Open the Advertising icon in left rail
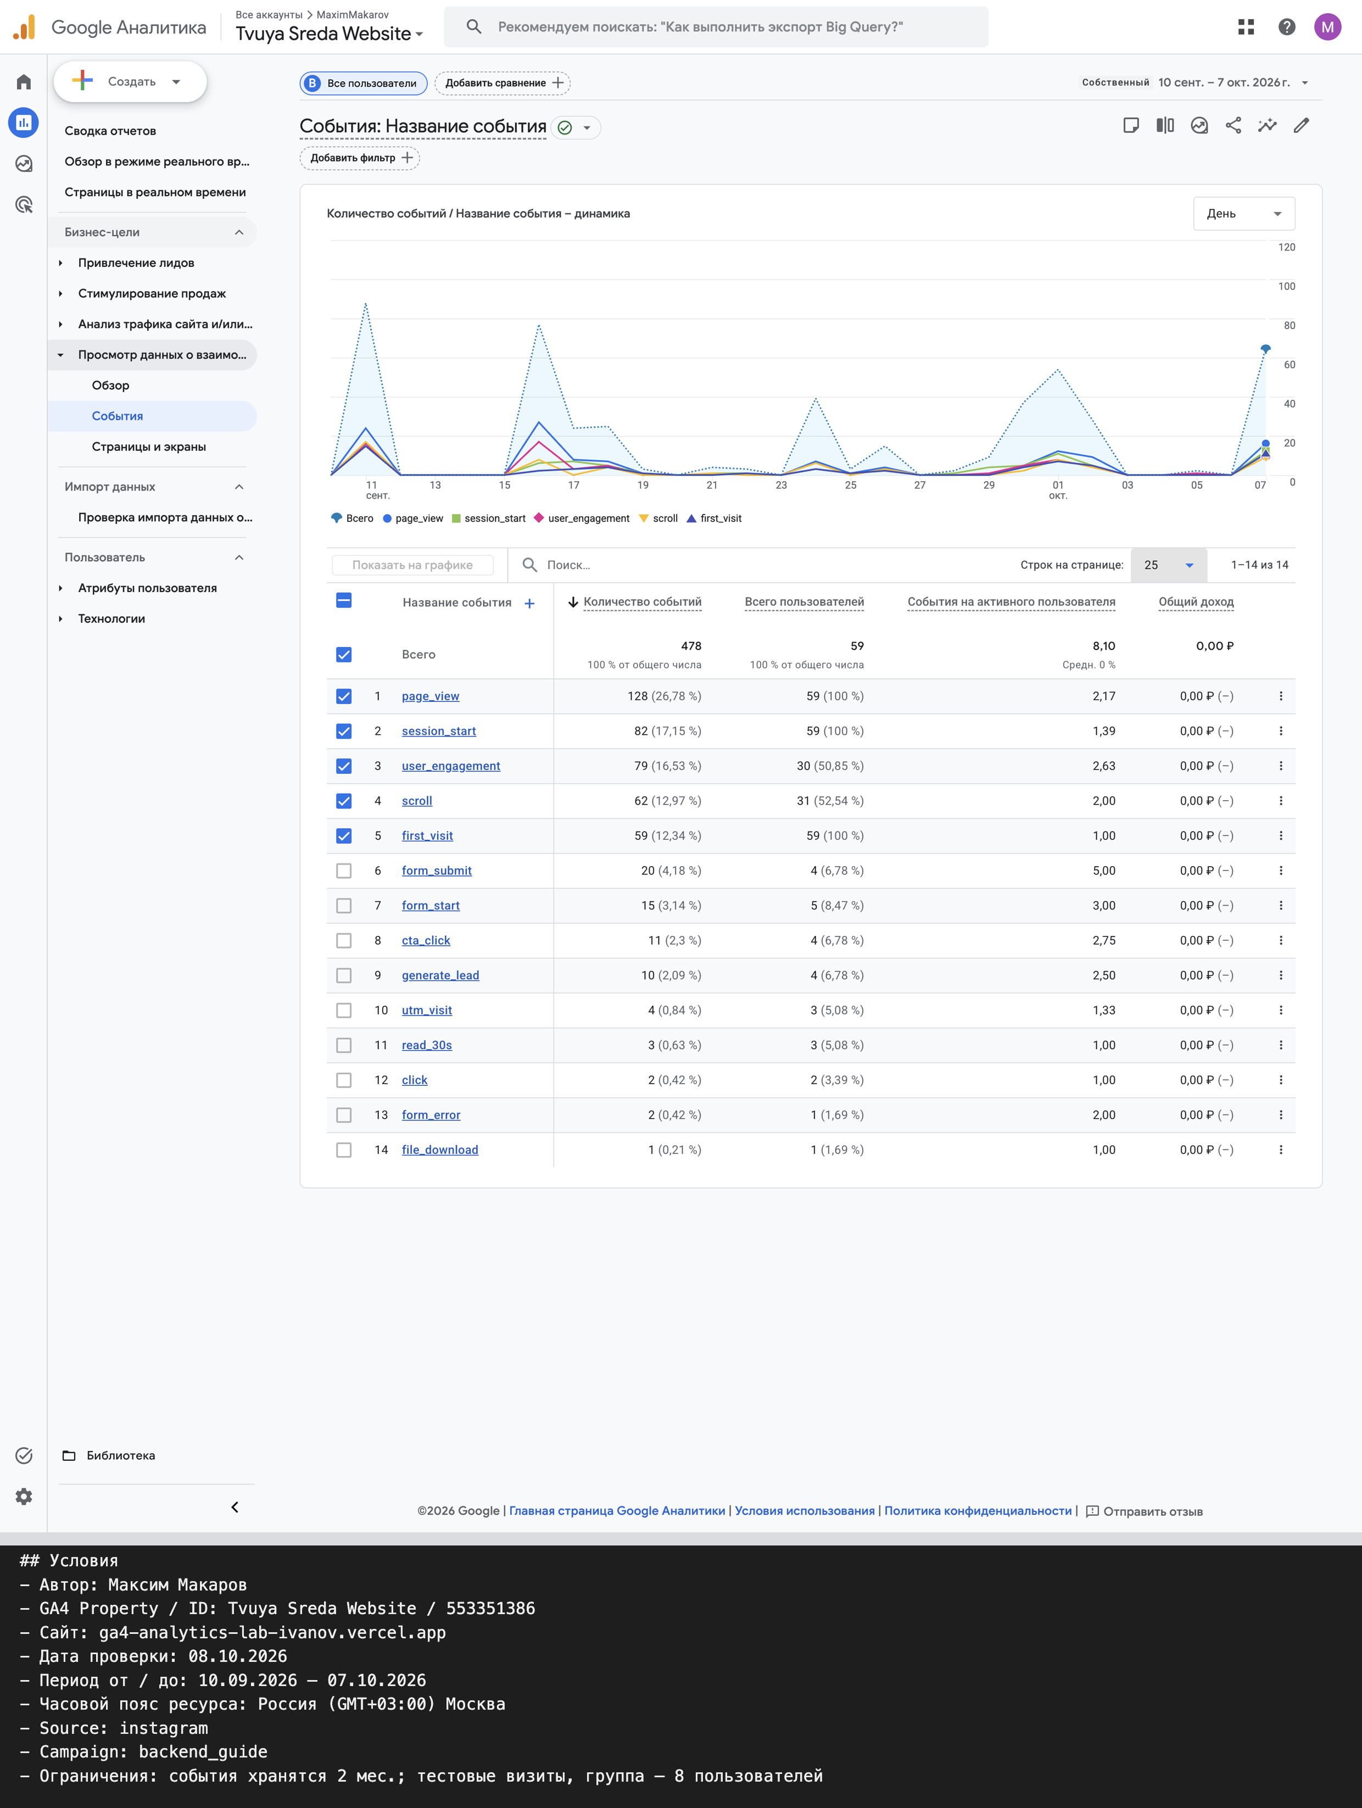The width and height of the screenshot is (1362, 1808). click(x=24, y=204)
